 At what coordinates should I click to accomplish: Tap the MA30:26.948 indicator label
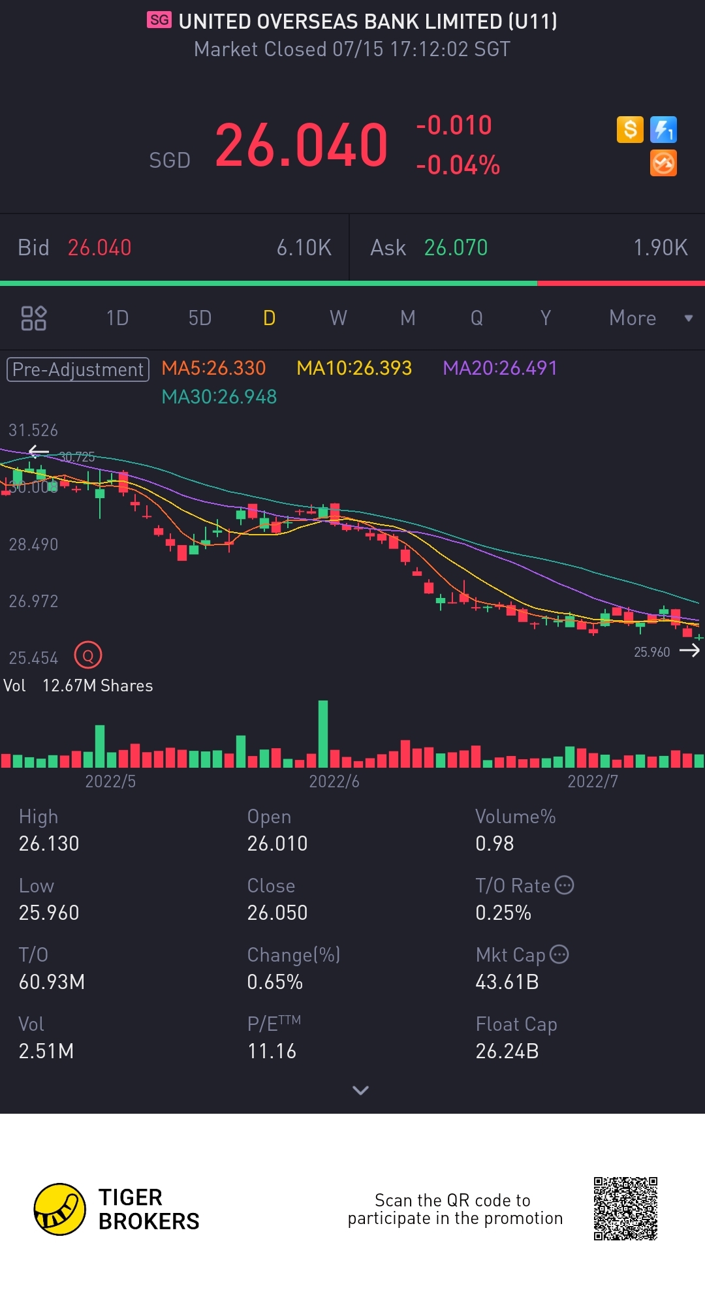tap(219, 397)
